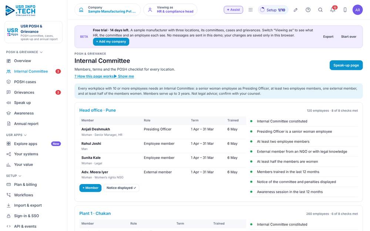The image size is (370, 231).
Task: Click the Head office · Pune heading
Action: point(97,110)
